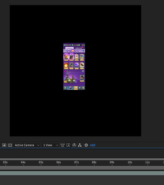
Task: Click the 08s mark on the time ruler
Action: point(94,162)
